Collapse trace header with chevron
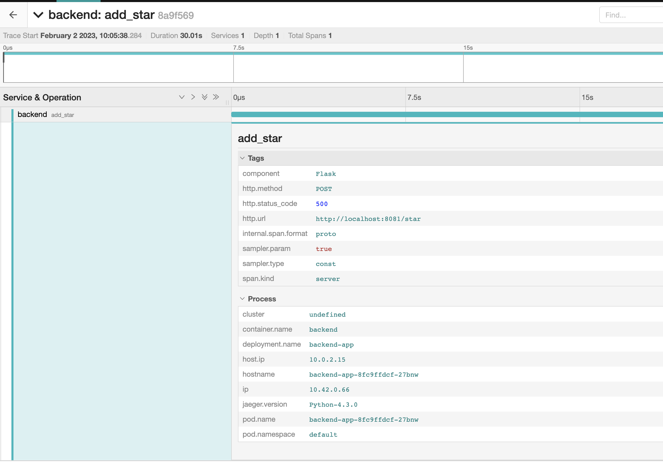The height and width of the screenshot is (476, 663). [38, 15]
